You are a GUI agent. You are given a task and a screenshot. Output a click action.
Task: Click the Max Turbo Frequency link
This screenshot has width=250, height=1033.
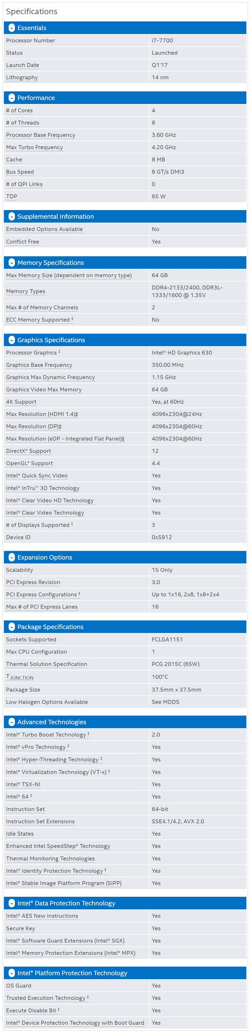[x=34, y=147]
